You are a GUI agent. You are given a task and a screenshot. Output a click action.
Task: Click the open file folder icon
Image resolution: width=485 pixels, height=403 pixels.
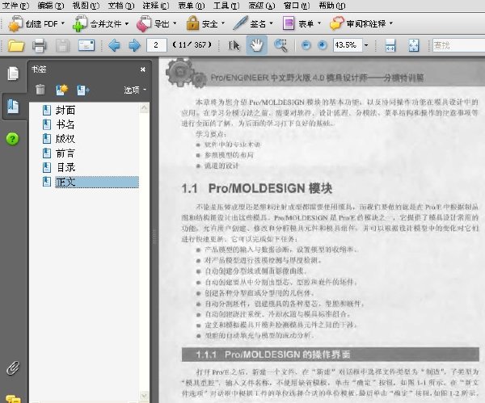(16, 45)
